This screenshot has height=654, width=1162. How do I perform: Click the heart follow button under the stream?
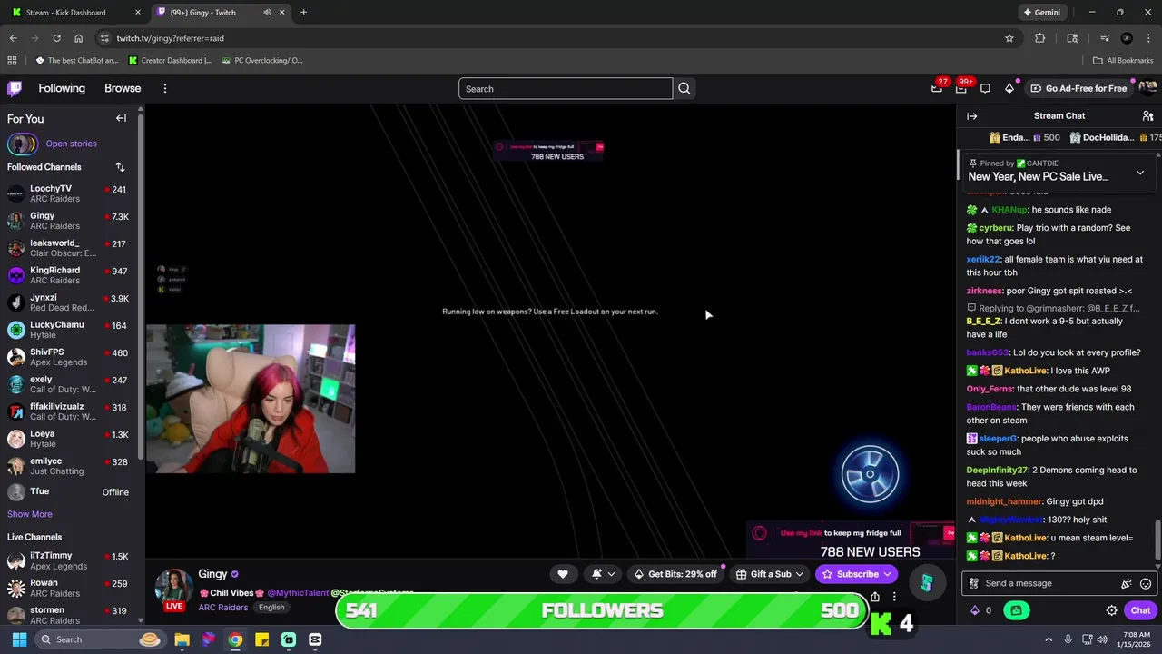563,574
